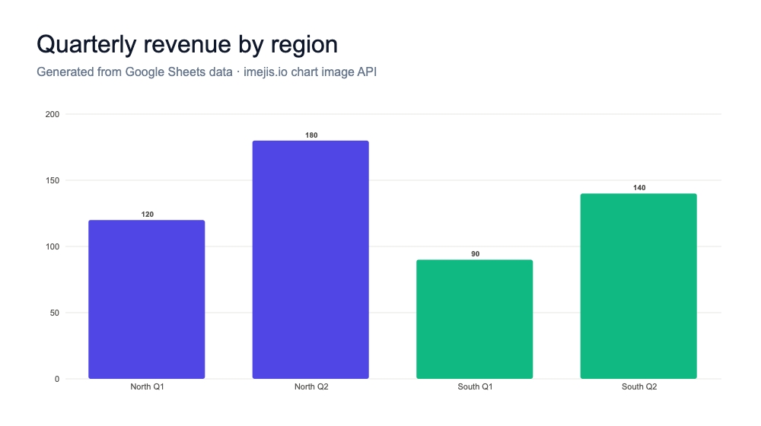Viewport: 761px width, 426px height.
Task: Click the '150' y-axis tick label
Action: (x=53, y=180)
